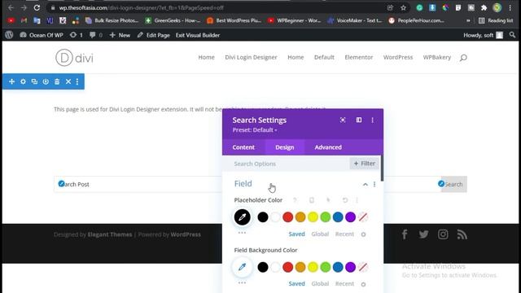Select blue swatch for Field Background Color
The width and height of the screenshot is (521, 293).
pos(338,267)
